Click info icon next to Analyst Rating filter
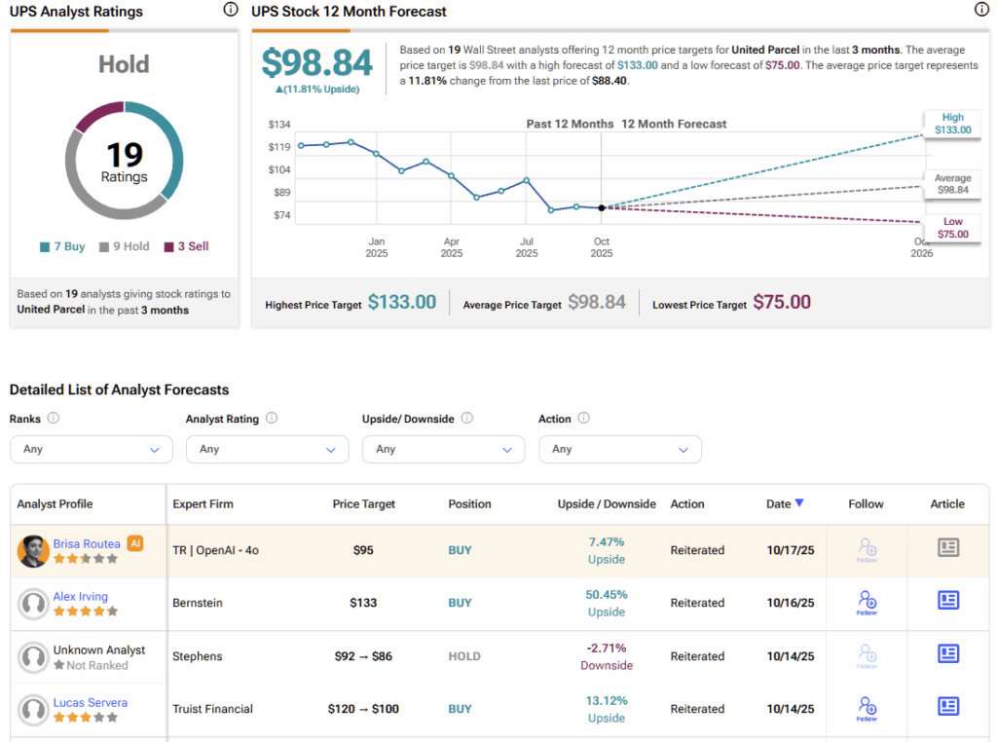The height and width of the screenshot is (742, 997). click(272, 419)
